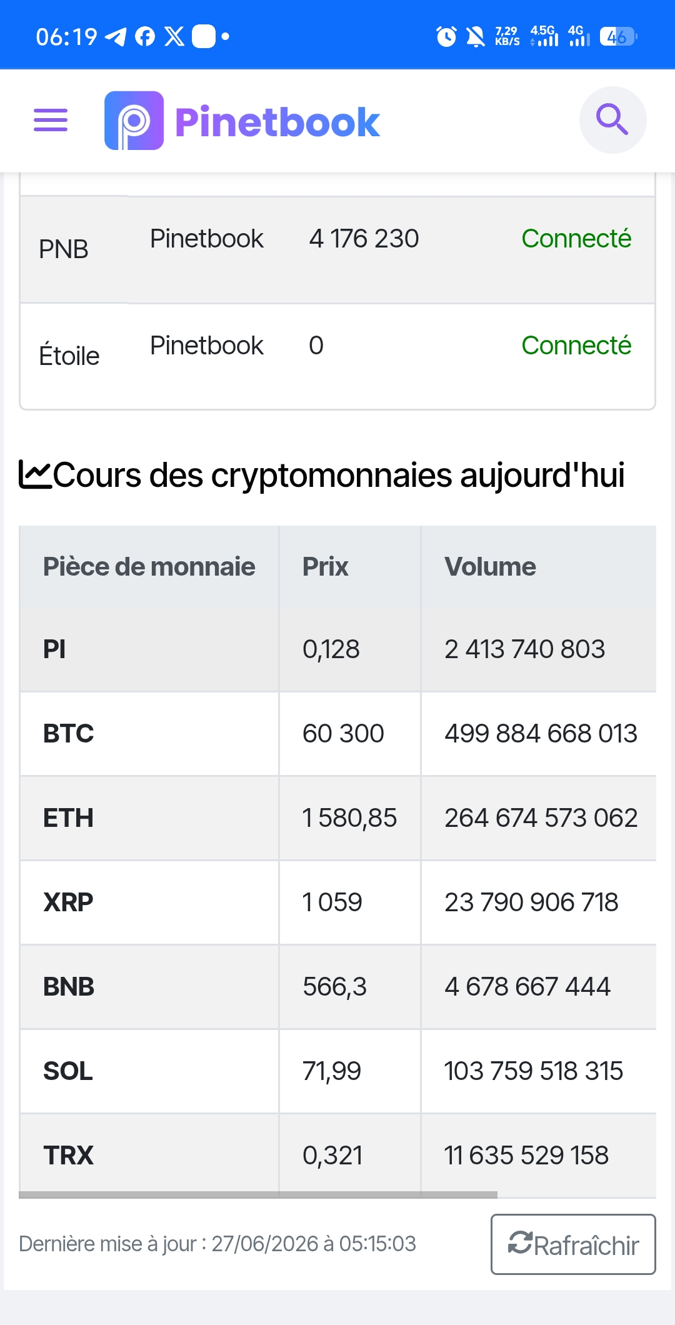Click the Connecté status for Étoile
This screenshot has height=1325, width=675.
576,346
